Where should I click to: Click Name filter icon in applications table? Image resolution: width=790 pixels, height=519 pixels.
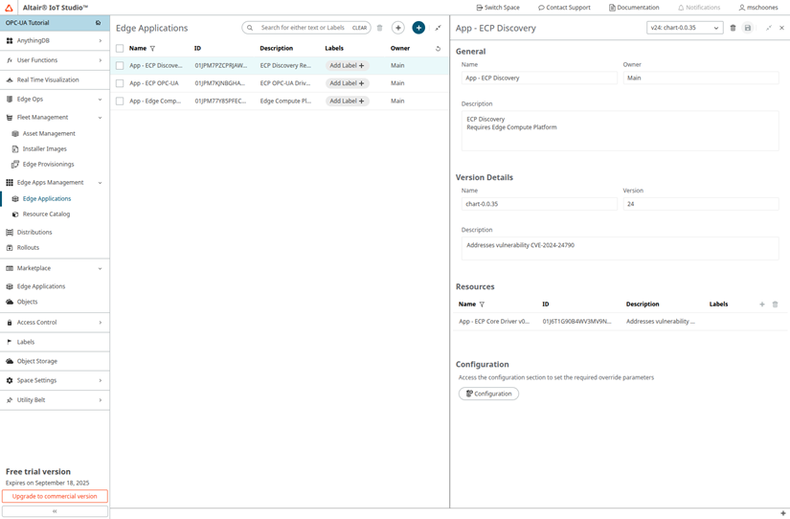point(152,49)
